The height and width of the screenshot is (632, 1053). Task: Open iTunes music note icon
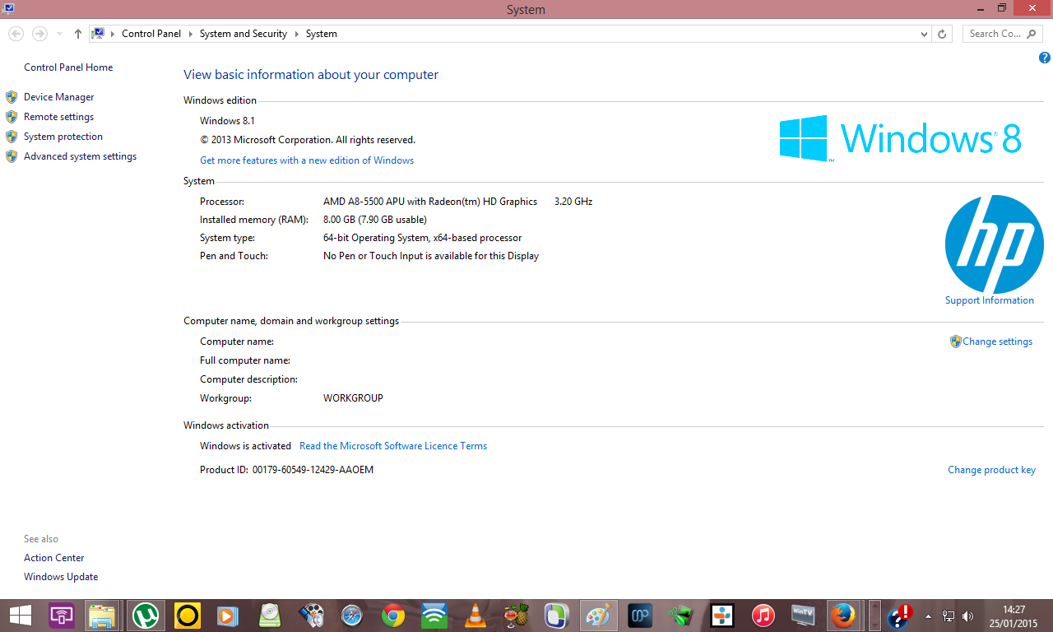pos(763,615)
